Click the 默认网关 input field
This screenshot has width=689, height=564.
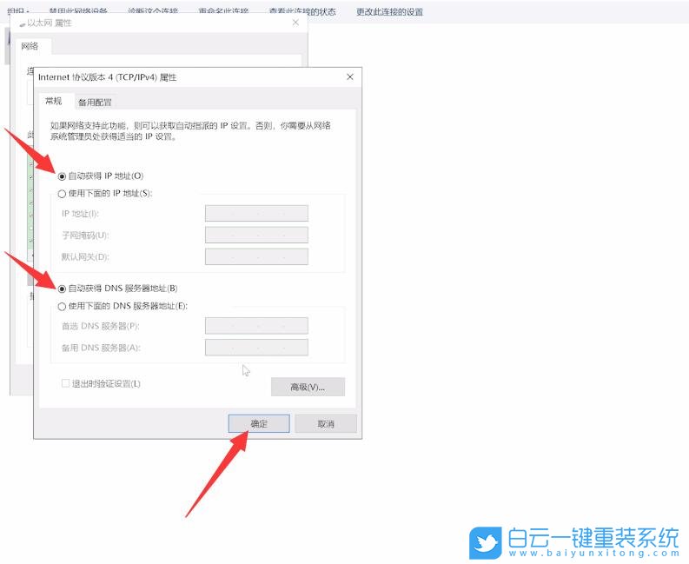pos(256,256)
